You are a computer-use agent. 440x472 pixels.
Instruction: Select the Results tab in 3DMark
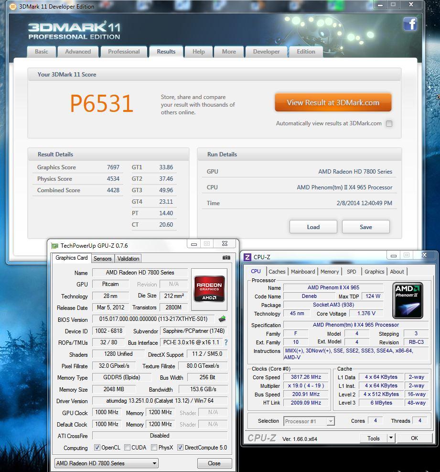point(166,52)
